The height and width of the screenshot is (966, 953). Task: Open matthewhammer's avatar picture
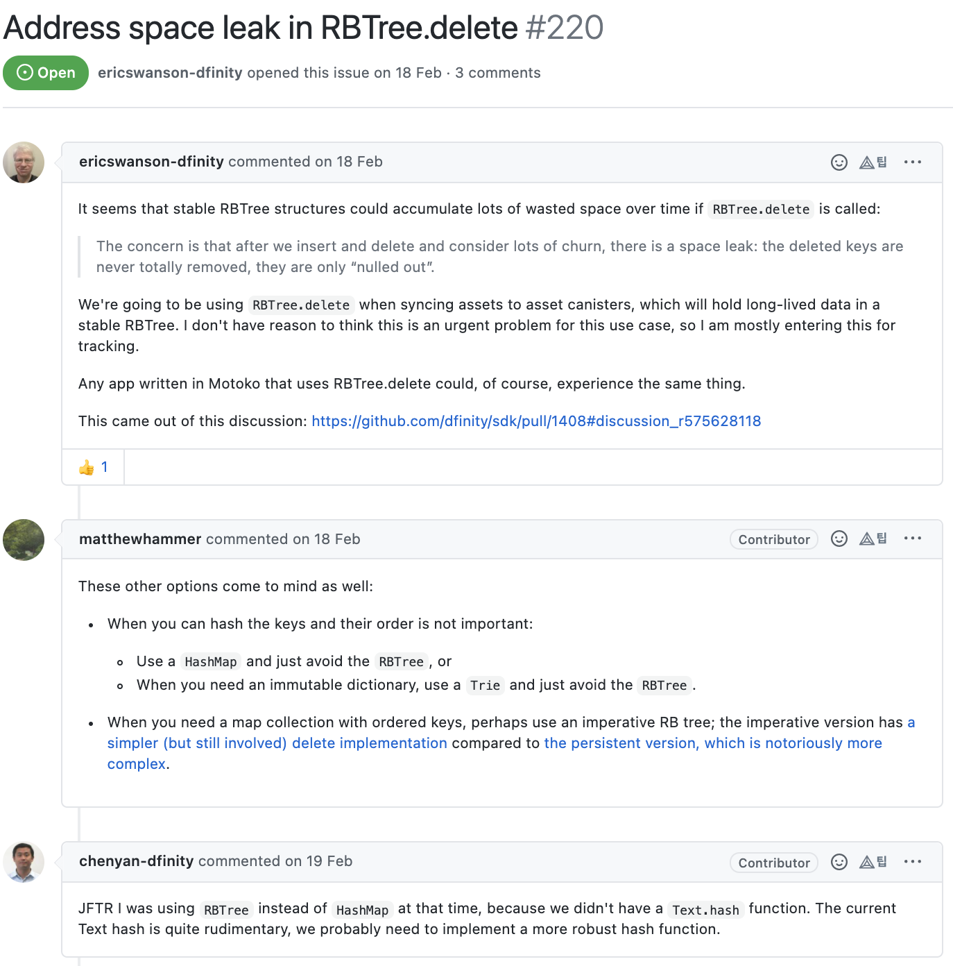24,540
